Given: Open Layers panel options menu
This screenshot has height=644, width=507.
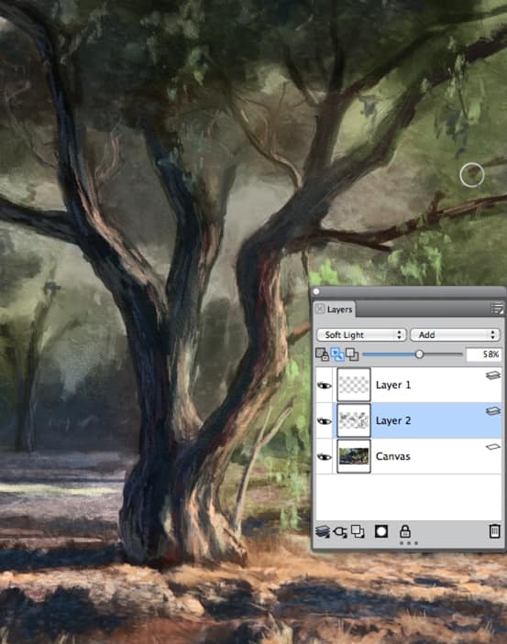Looking at the screenshot, I should (x=497, y=308).
